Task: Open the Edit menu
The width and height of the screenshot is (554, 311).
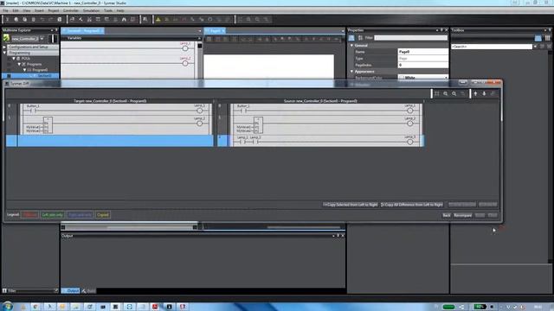Action: [16, 10]
